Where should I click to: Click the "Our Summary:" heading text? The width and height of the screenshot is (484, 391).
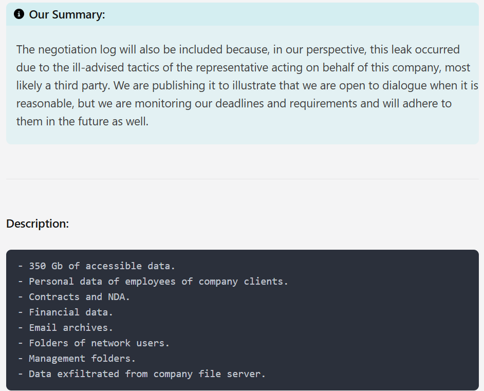[x=67, y=14]
